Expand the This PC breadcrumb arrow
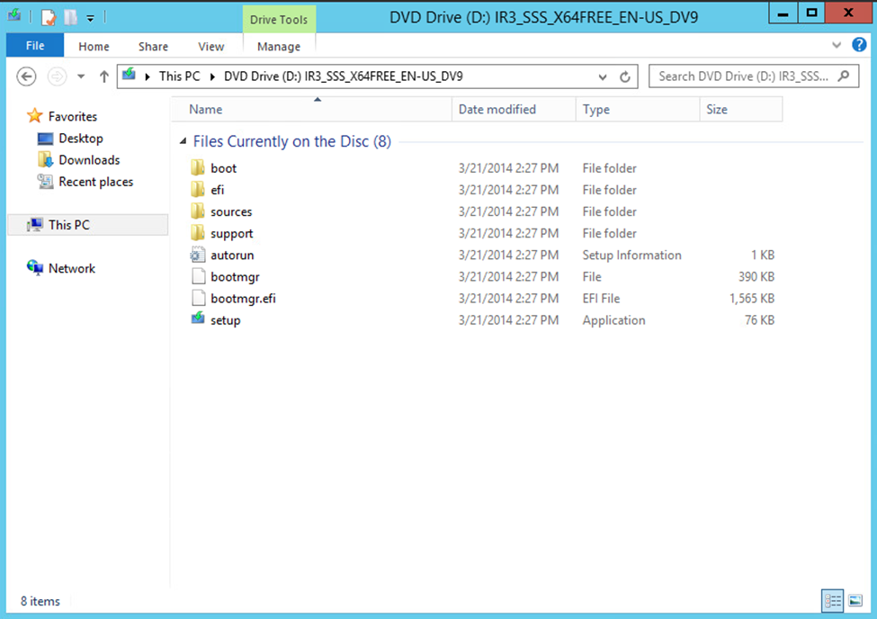877x619 pixels. click(212, 76)
